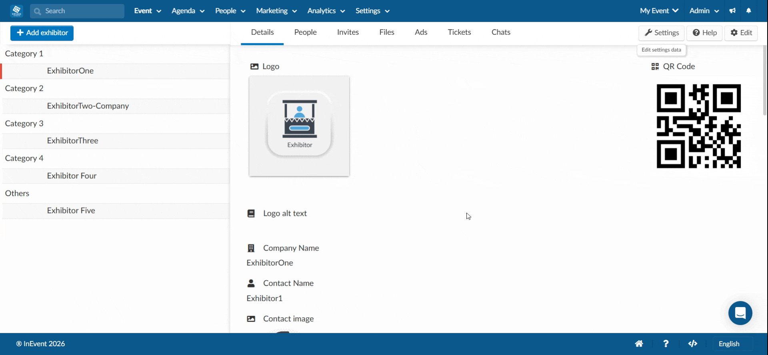Viewport: 768px width, 355px height.
Task: Open the notifications bell icon
Action: pyautogui.click(x=749, y=11)
